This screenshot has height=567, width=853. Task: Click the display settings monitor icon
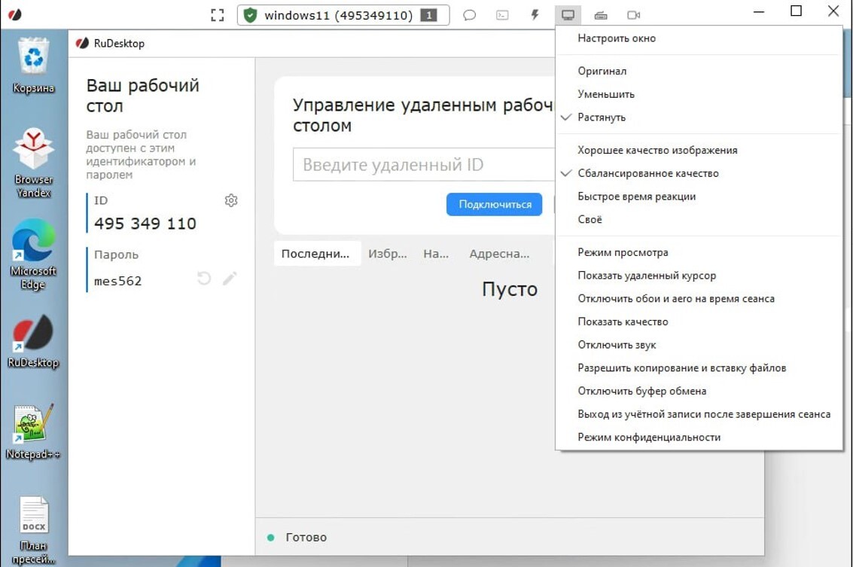click(x=568, y=14)
